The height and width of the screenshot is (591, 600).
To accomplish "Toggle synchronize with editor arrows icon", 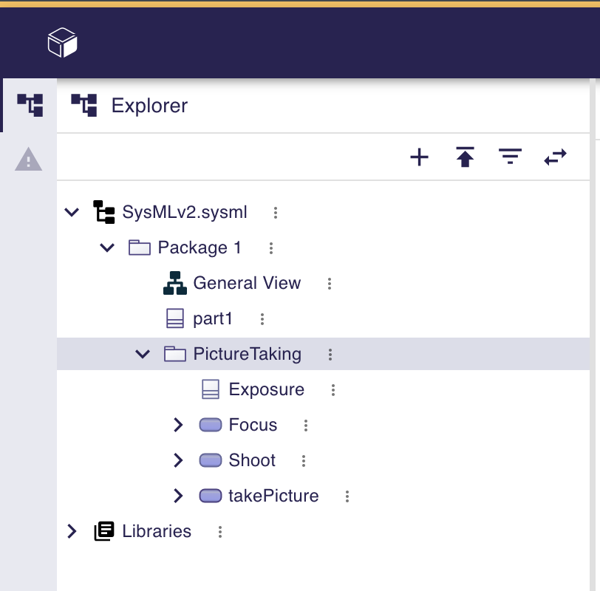I will (555, 157).
